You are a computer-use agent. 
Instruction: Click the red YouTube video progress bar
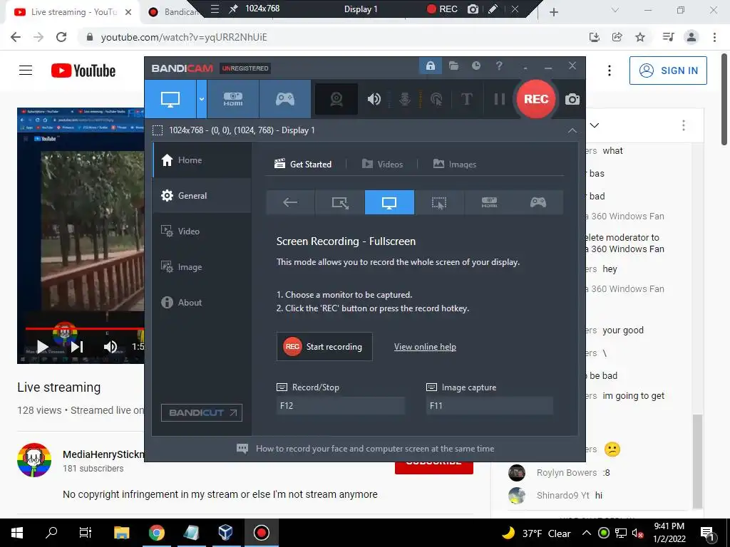pos(85,328)
